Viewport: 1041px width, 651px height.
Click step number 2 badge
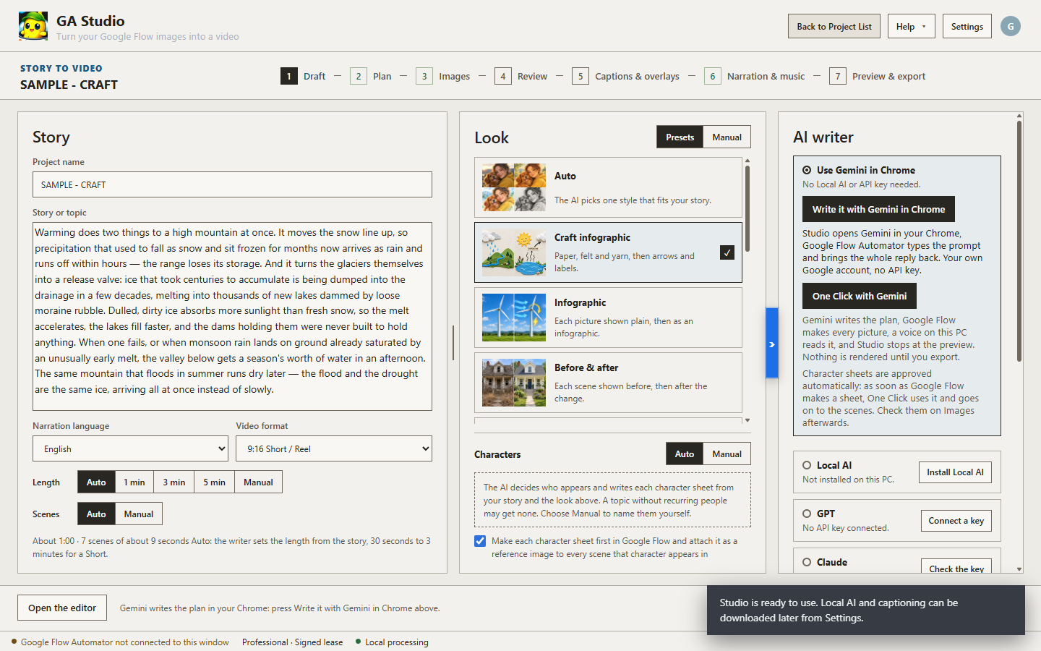click(359, 76)
